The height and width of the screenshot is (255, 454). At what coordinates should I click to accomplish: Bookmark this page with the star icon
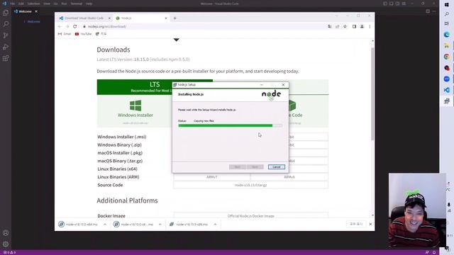coord(345,27)
